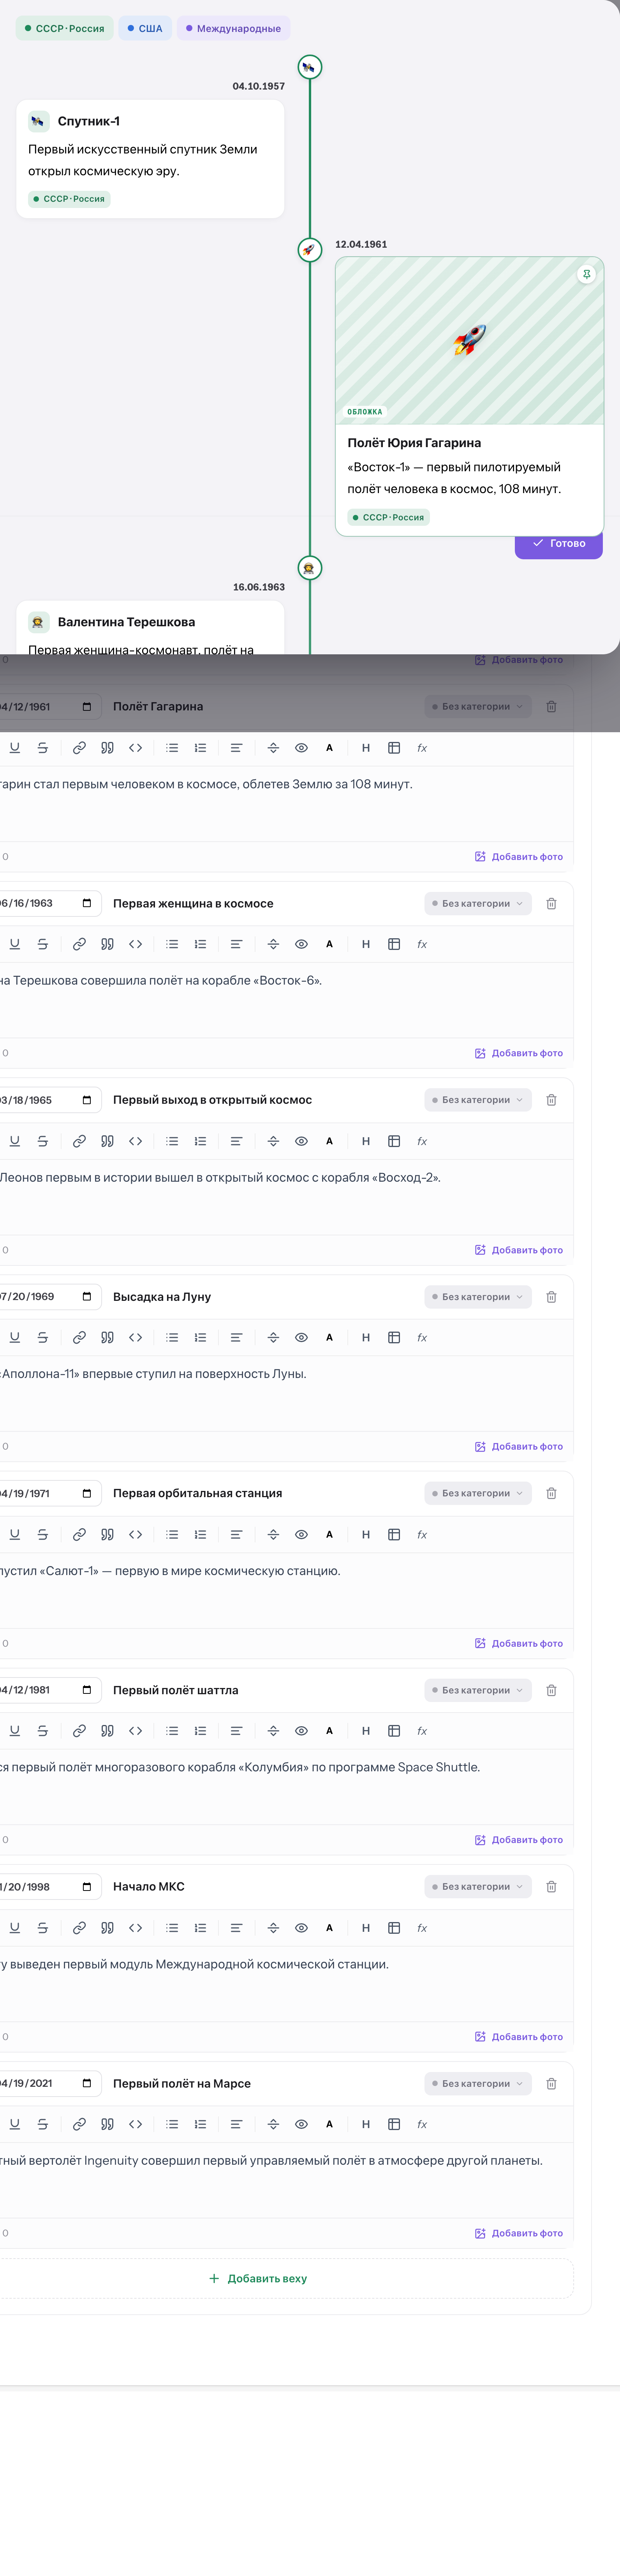
Task: Apply strikethrough in Первая женщина в космосе toolbar
Action: pos(42,944)
